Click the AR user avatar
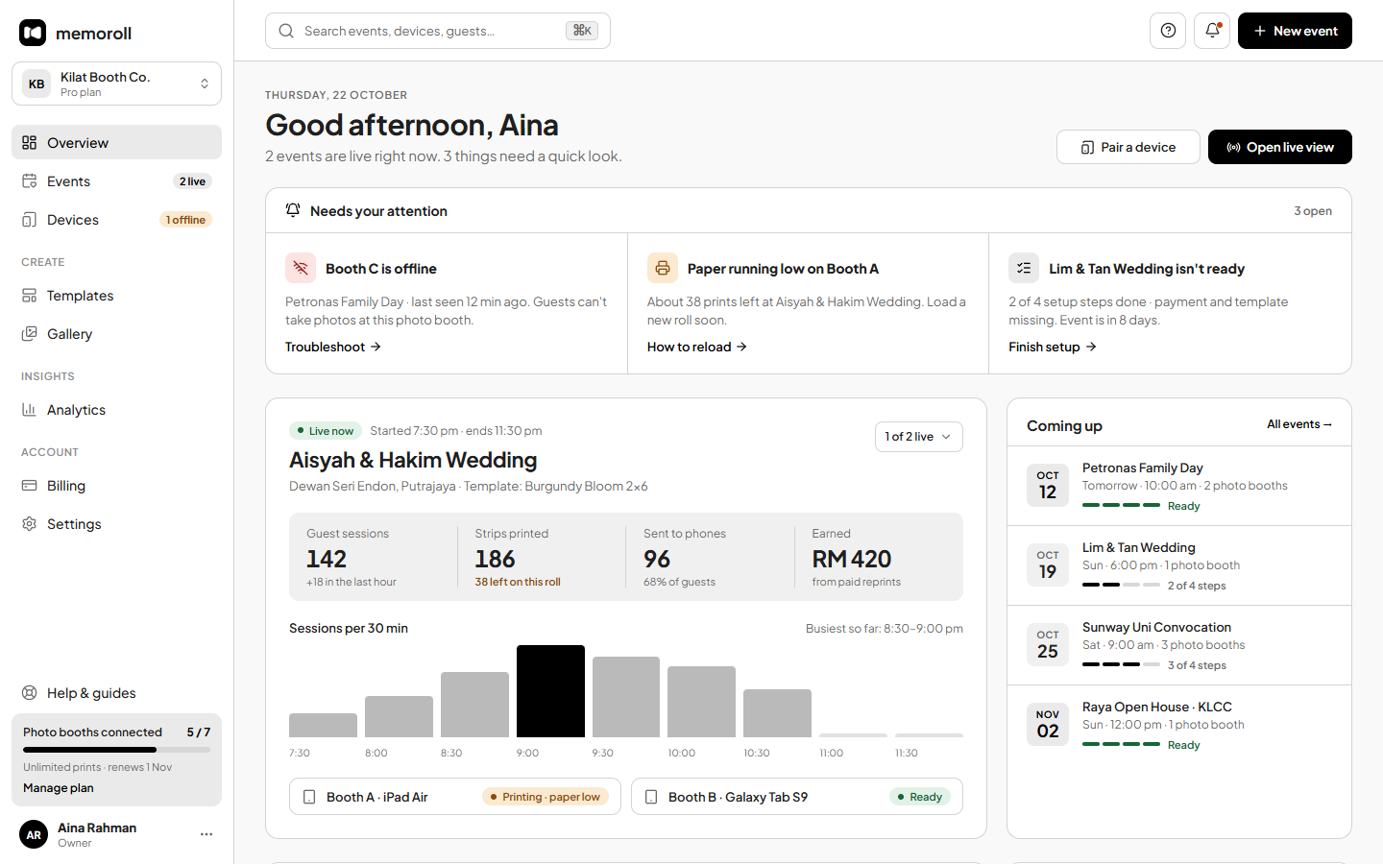 (x=34, y=835)
